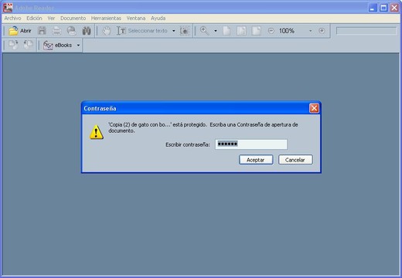
Task: Click the Cancelar button
Action: point(295,160)
